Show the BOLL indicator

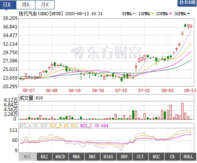tap(188, 157)
